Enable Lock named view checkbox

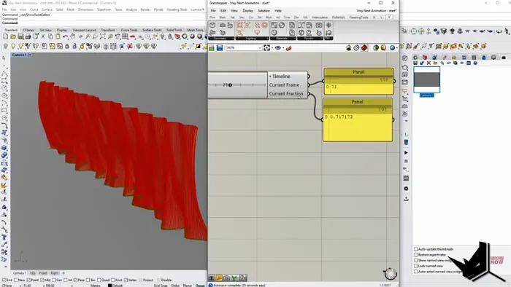click(416, 266)
